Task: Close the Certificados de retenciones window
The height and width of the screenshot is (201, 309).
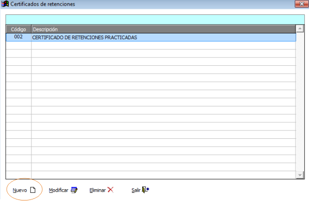Action: click(301, 4)
